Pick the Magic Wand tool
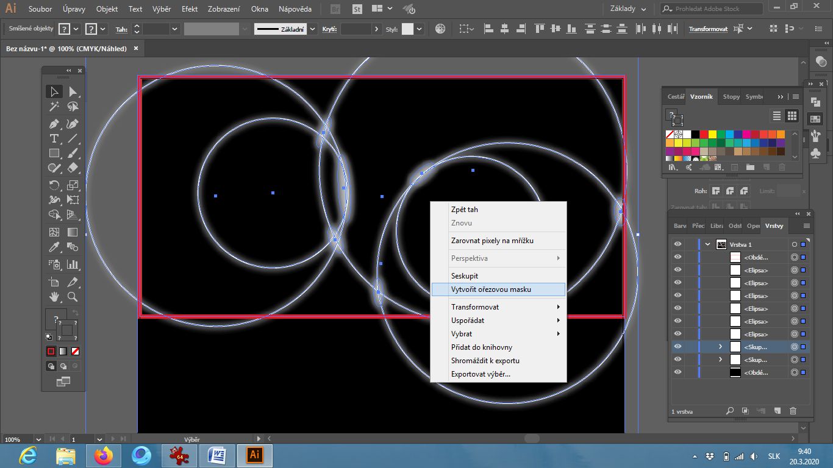Screen dimensions: 833x468 pyautogui.click(x=54, y=107)
